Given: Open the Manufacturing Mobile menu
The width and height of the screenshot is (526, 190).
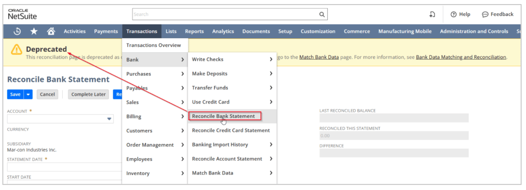Looking at the screenshot, I should point(405,31).
